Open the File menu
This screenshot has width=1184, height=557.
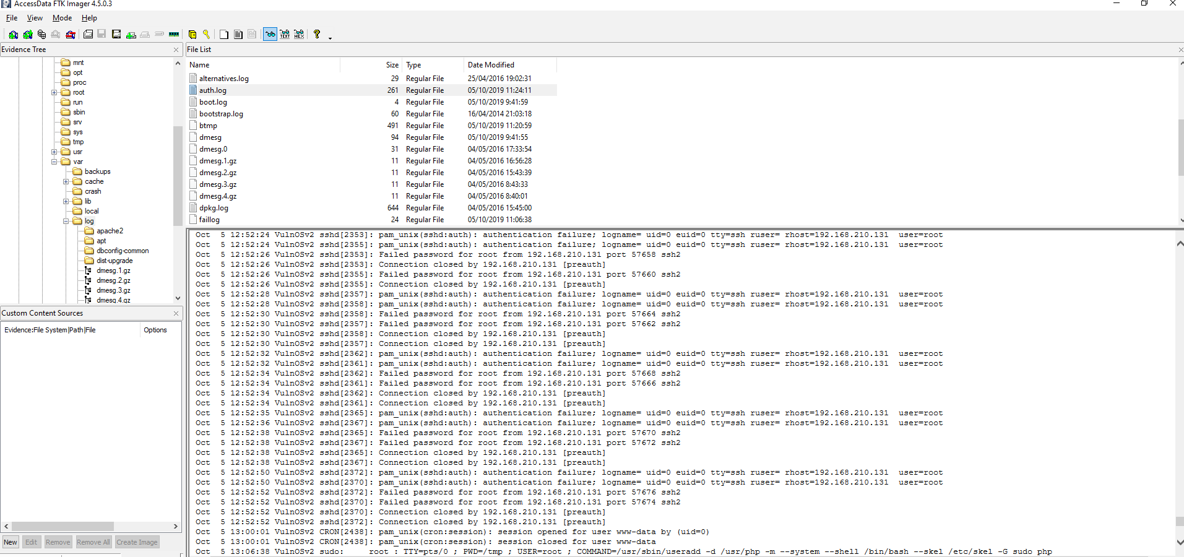[x=12, y=18]
